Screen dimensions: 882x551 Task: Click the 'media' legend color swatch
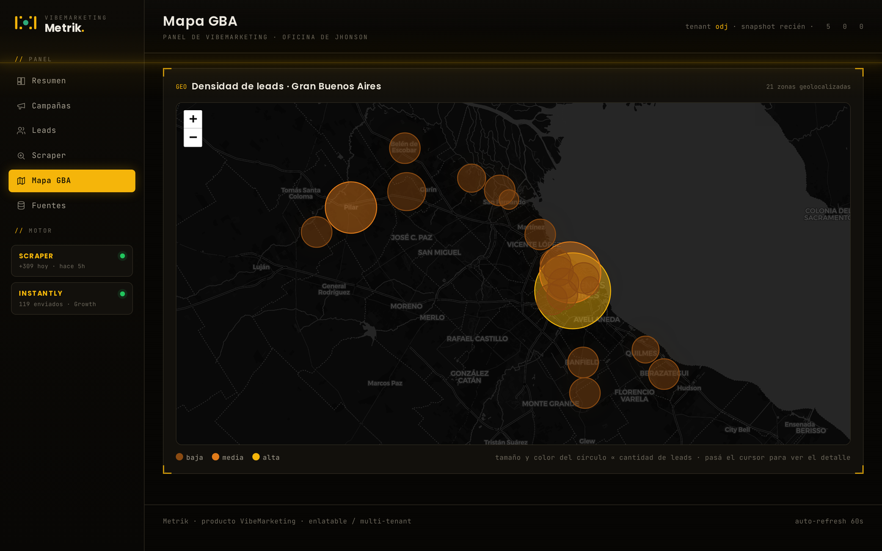point(216,457)
